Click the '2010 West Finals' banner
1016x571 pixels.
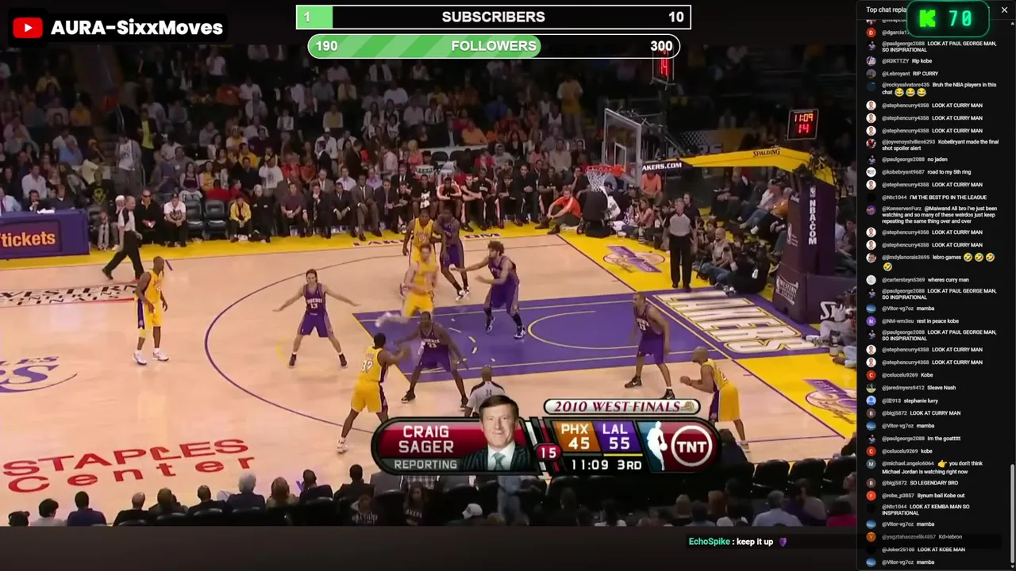tap(622, 407)
